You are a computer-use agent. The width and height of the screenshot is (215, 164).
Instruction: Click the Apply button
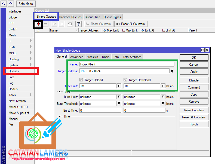194,72
